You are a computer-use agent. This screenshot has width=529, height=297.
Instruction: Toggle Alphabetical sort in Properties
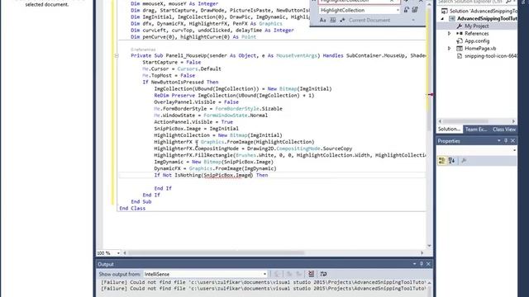(x=452, y=161)
